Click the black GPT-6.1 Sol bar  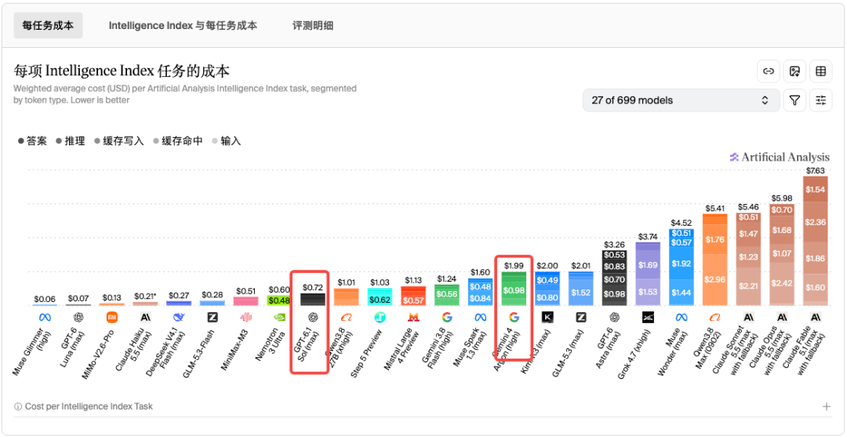coord(313,299)
